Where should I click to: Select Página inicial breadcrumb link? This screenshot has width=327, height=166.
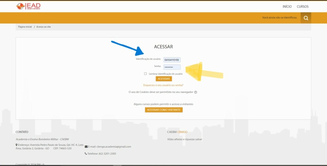tap(25, 27)
